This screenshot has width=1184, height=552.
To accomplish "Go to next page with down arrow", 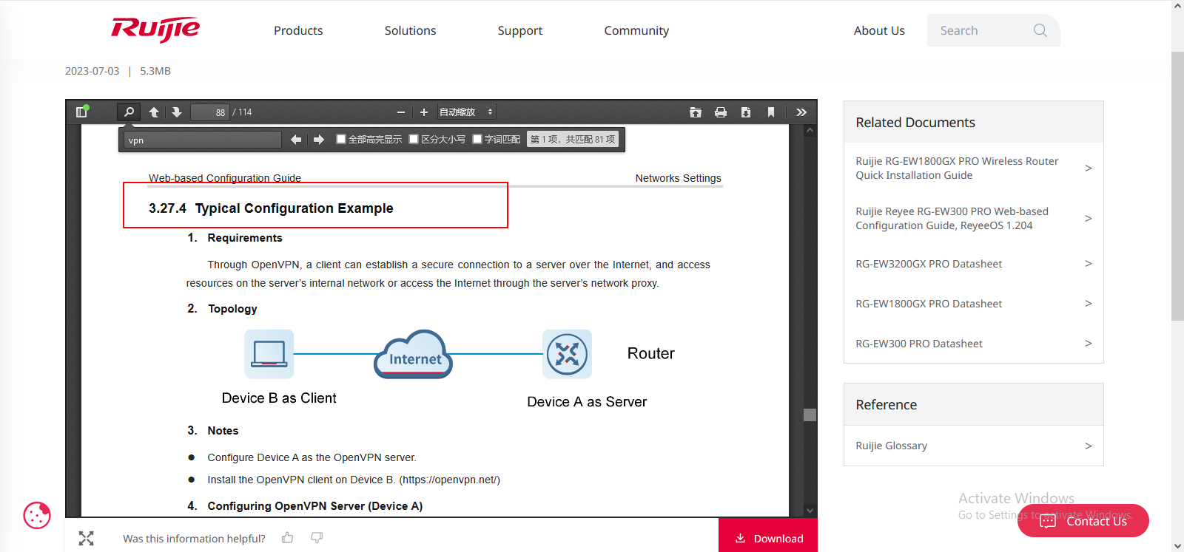I will pos(176,112).
